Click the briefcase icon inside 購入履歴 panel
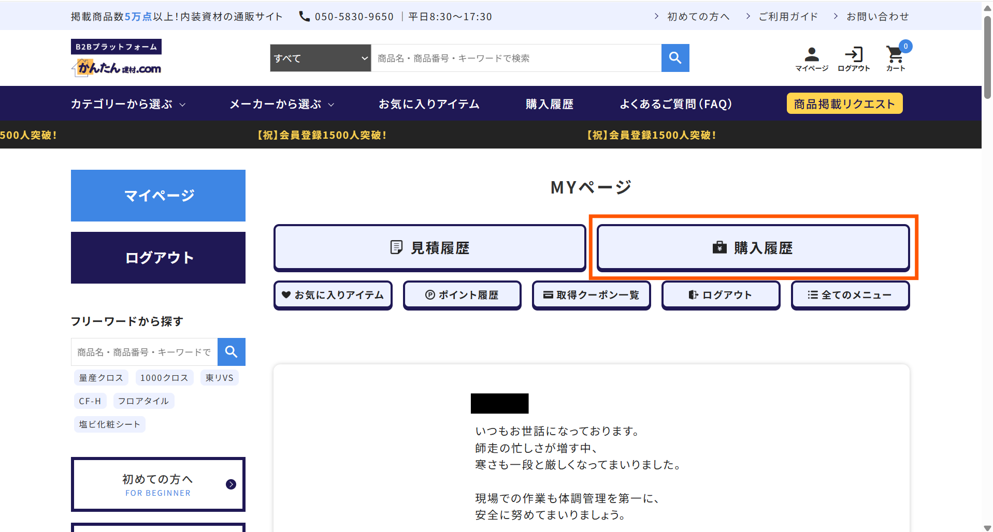The image size is (993, 532). (x=719, y=247)
